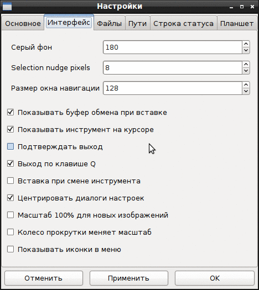Close the Настройки window

[252, 7]
